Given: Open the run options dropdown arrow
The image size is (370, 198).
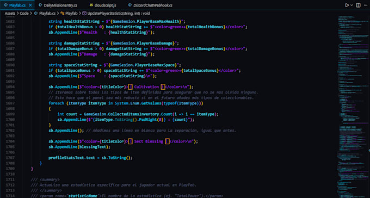Looking at the screenshot, I should (351, 5).
